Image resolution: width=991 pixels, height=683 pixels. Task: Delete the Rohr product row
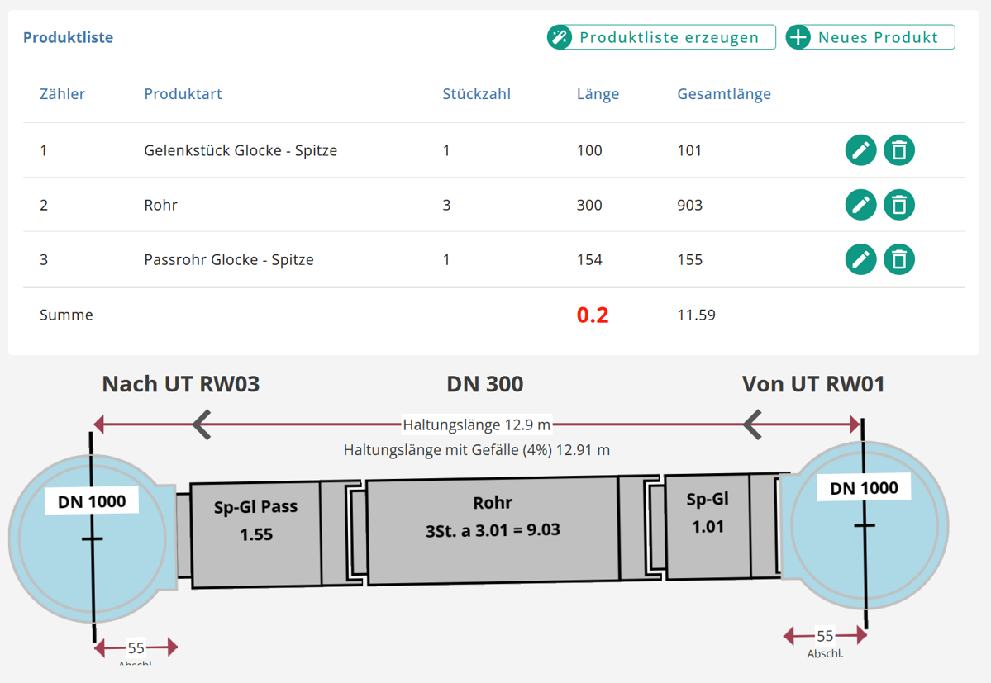point(898,205)
